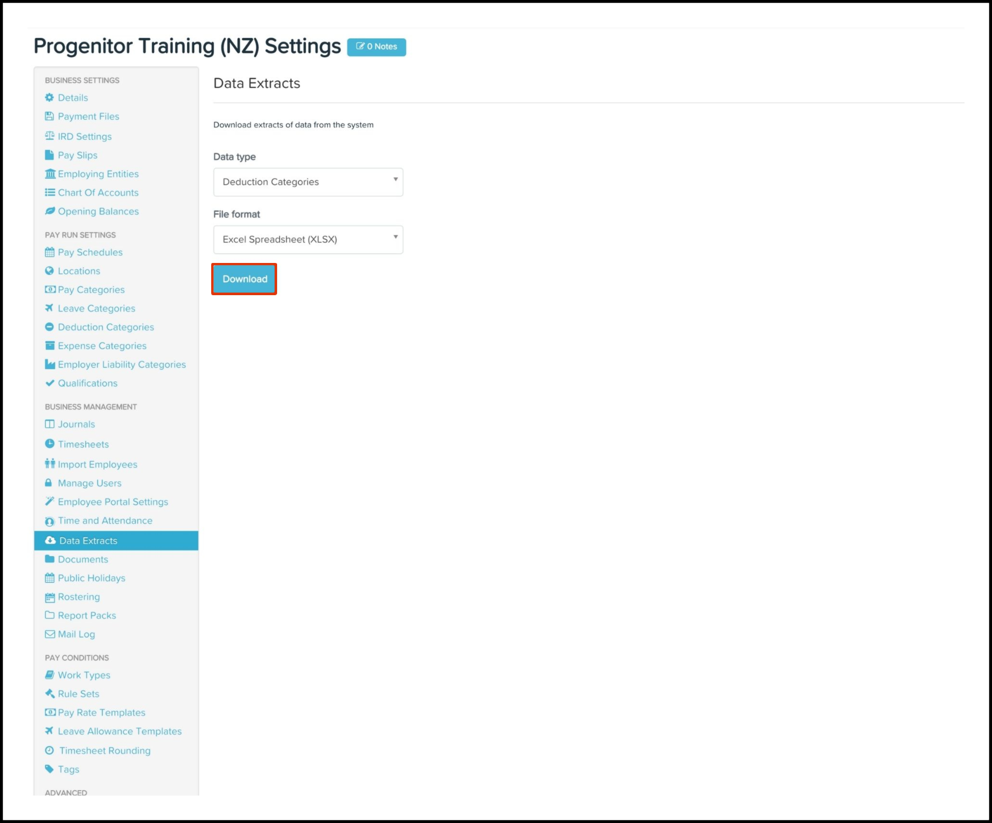Click the arrow on the Deduction Categories select box

tap(395, 179)
